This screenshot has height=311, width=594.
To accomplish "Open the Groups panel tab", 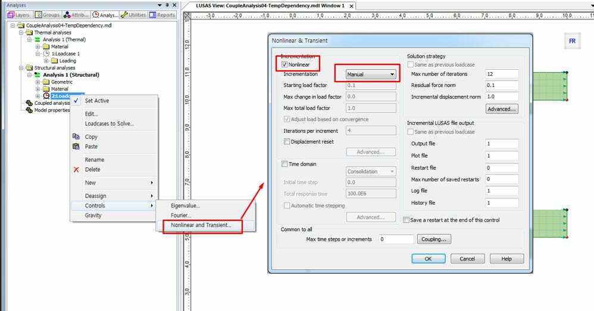I will pos(48,15).
